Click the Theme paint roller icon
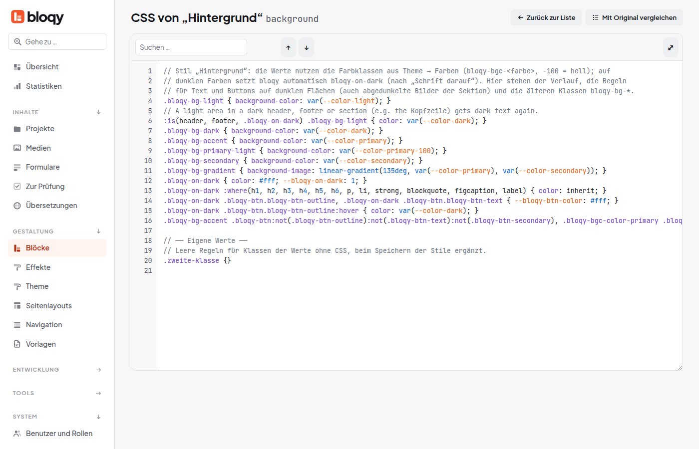This screenshot has width=699, height=449. (x=17, y=286)
